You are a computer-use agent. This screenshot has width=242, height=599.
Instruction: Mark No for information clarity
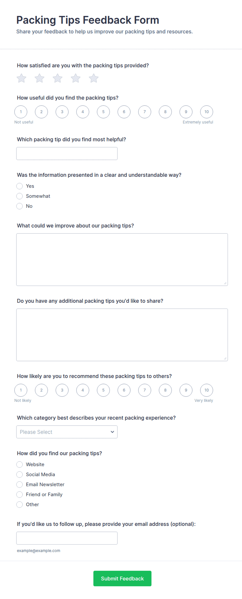(20, 206)
